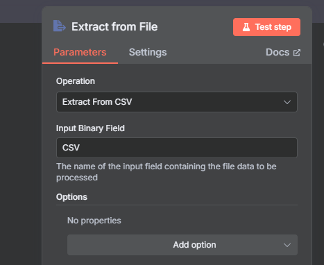324x265 pixels.
Task: Expand the Add option dropdown
Action: click(182, 245)
